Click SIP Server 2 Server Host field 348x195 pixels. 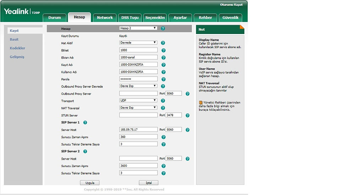(x=138, y=158)
